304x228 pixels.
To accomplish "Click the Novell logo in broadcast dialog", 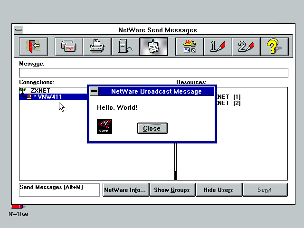I will click(x=104, y=126).
